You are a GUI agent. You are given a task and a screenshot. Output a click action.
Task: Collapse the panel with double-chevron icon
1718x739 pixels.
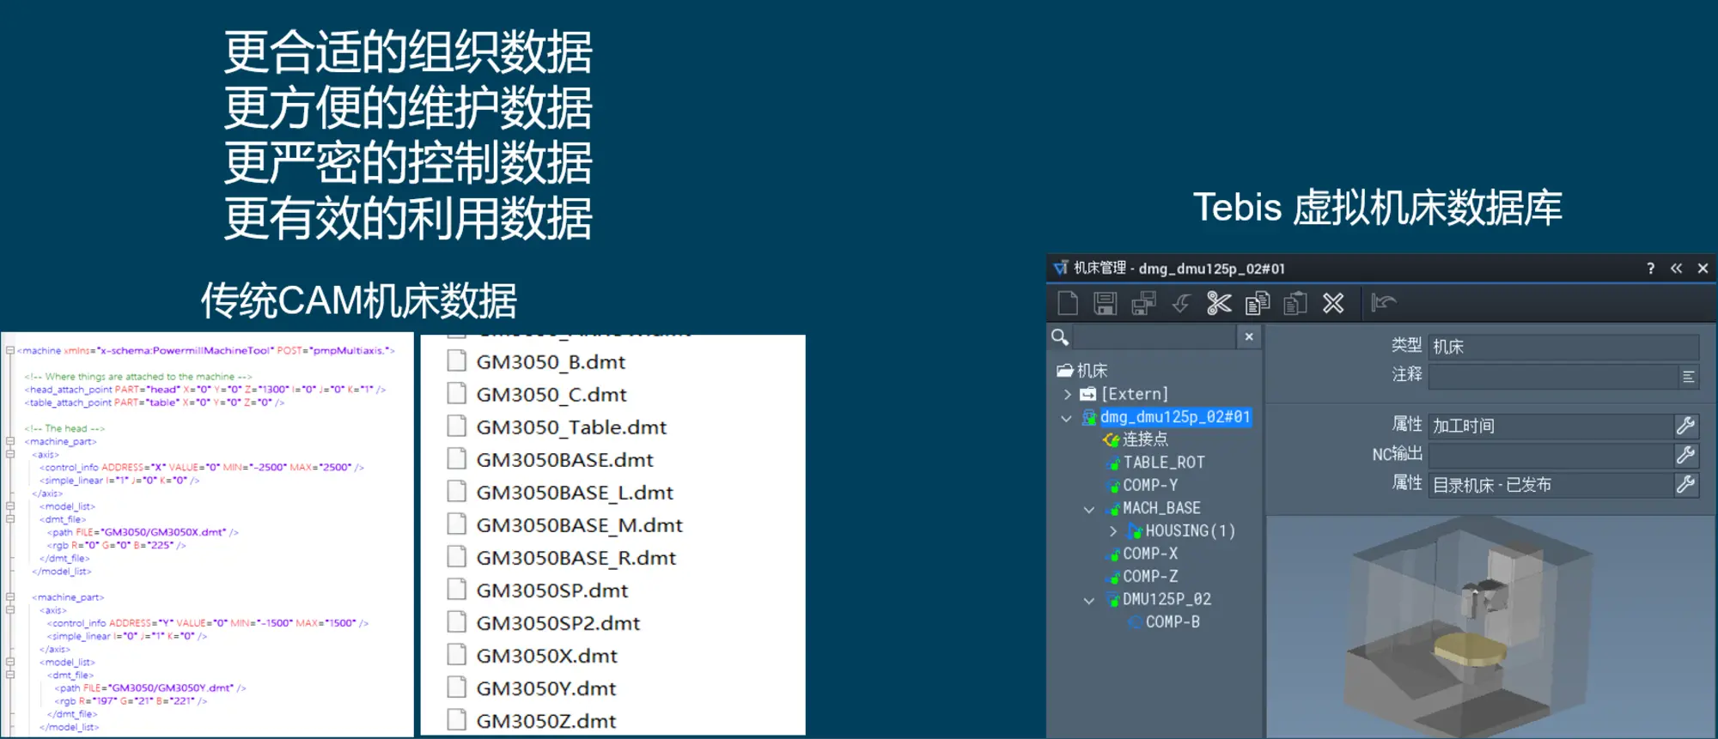(x=1676, y=269)
